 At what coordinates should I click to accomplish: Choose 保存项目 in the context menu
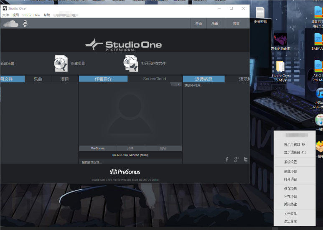click(294, 189)
